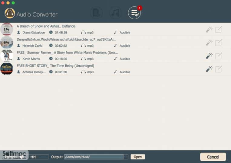Click the add files icon in toolbar
This screenshot has height=163, width=231.
click(96, 13)
